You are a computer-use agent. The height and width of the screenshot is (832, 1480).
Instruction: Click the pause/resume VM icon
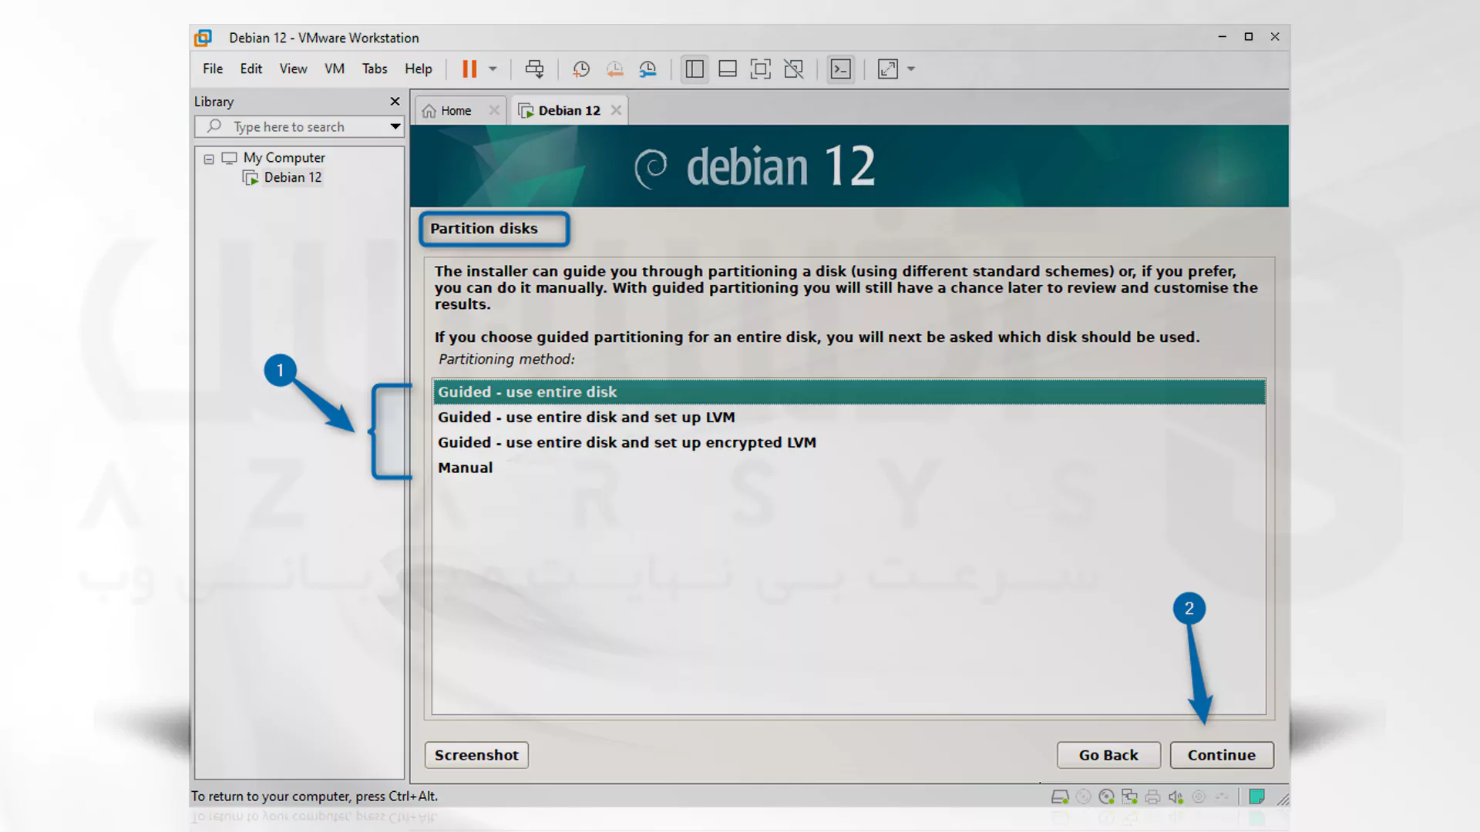469,68
